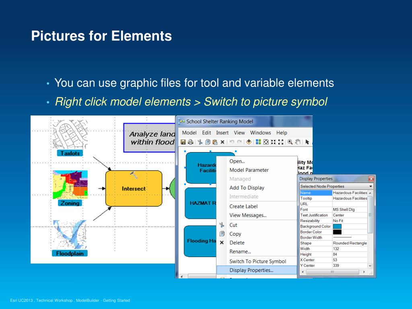
Task: Click the Background Color blue swatch
Action: pyautogui.click(x=337, y=226)
